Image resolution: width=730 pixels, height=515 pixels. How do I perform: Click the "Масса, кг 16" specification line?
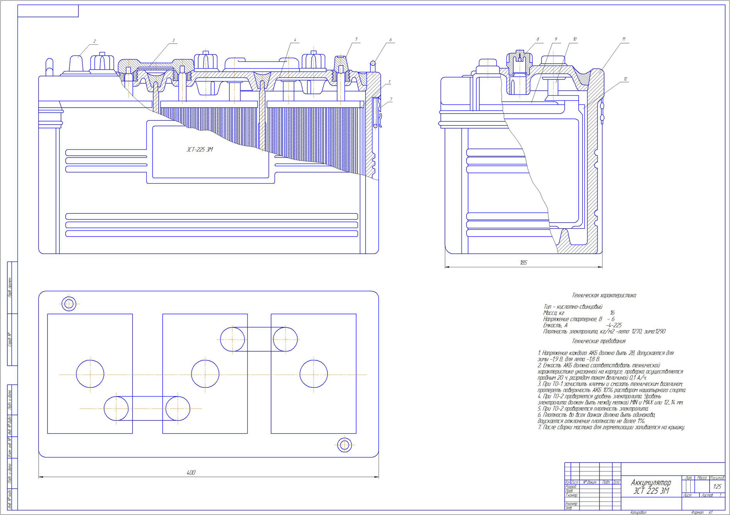click(x=579, y=313)
